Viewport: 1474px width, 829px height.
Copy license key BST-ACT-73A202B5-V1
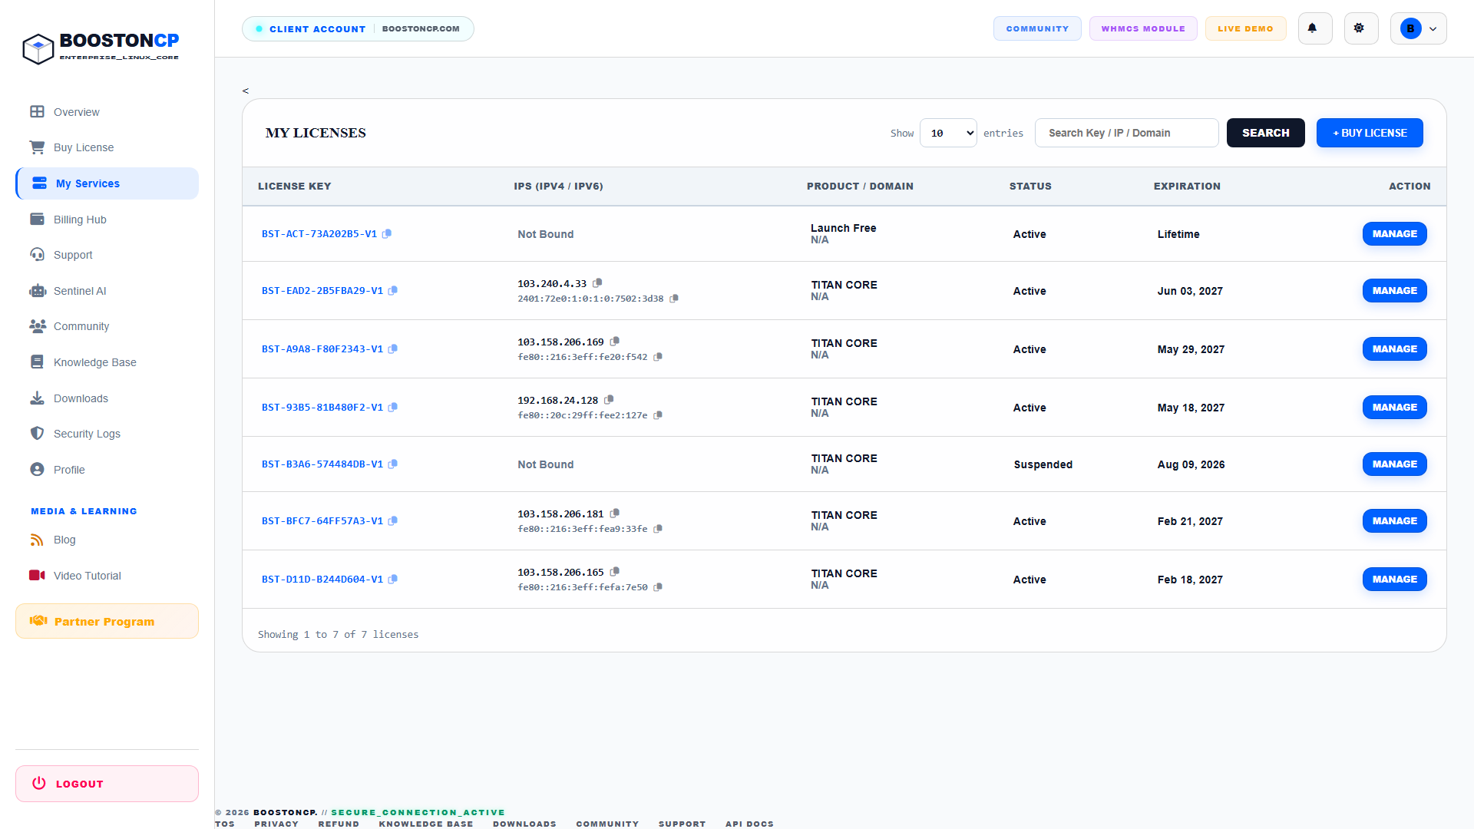(x=387, y=234)
